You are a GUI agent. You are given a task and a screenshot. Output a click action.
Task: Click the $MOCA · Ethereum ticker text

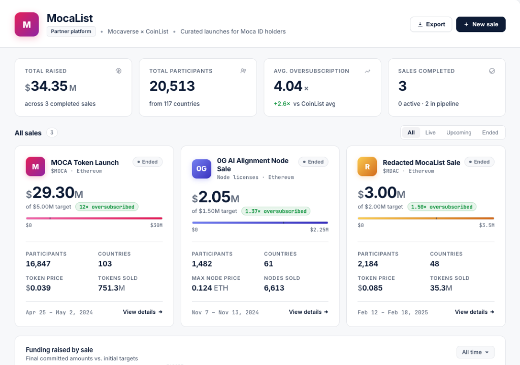coord(77,171)
